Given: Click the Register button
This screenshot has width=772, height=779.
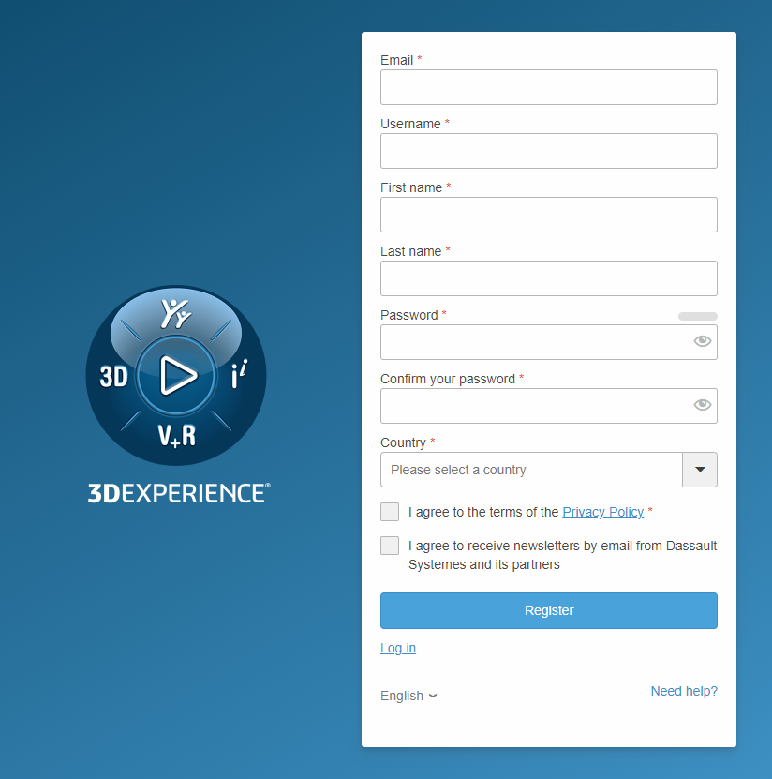Looking at the screenshot, I should coord(549,610).
